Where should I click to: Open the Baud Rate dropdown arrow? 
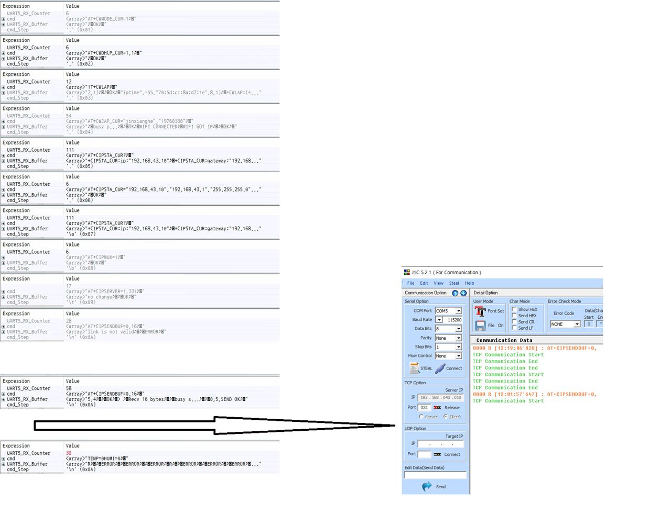coord(439,320)
